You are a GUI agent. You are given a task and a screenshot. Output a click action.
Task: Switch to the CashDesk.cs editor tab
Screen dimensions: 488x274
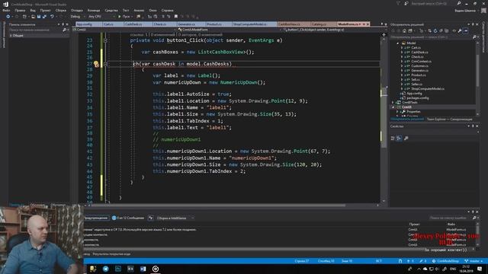[138, 24]
